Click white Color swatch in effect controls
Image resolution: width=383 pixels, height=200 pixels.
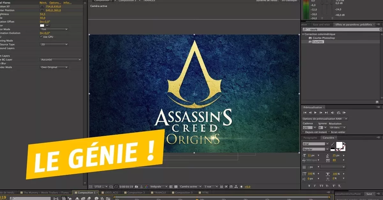(42, 26)
